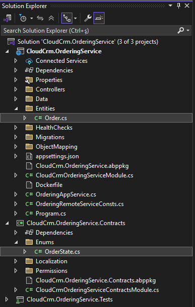Screen dimensions: 195x307
Task: Select the Migrations folder label
Action: (x=50, y=137)
